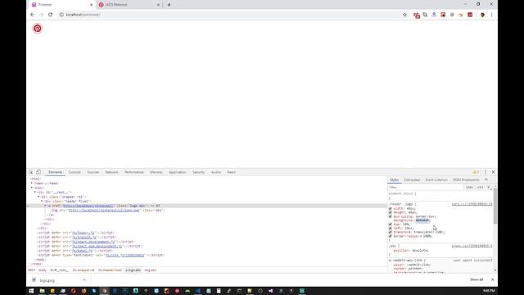Viewport: 524px width, 295px height.
Task: Collapse the body element in the DOM tree
Action: tap(32, 188)
